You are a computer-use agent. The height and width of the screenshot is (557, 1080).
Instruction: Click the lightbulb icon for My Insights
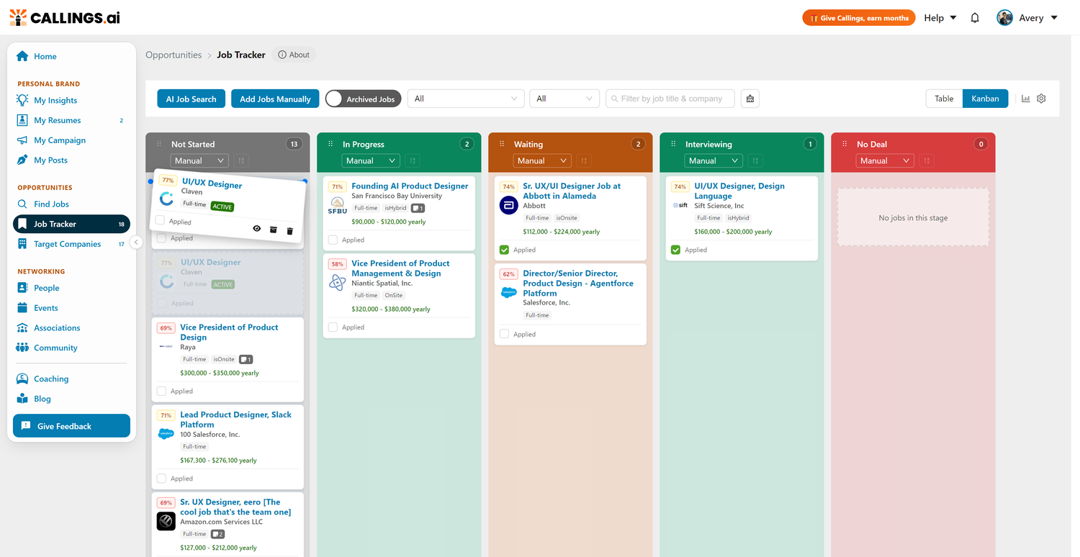22,100
